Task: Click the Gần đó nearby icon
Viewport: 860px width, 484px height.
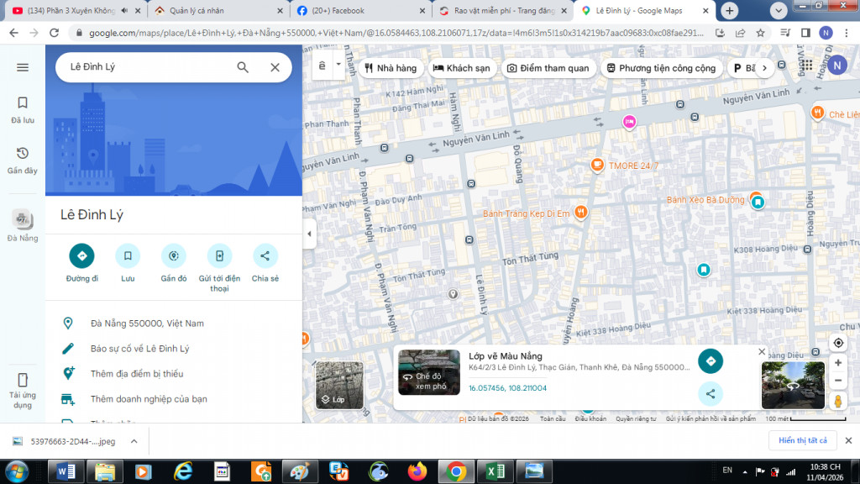Action: click(x=174, y=256)
